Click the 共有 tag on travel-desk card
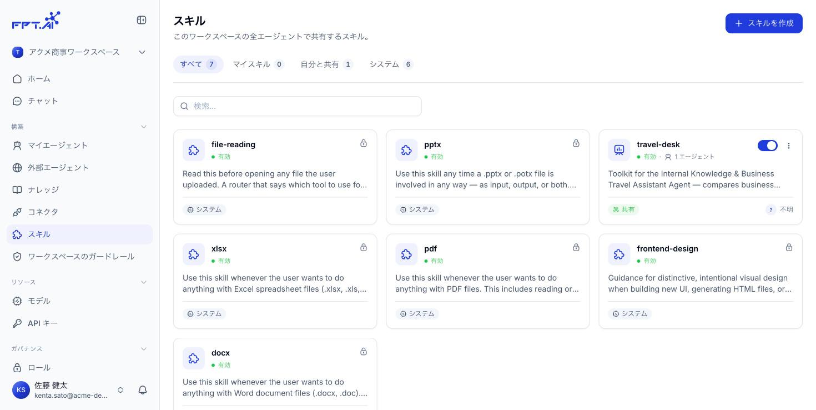816x410 pixels. (x=624, y=209)
